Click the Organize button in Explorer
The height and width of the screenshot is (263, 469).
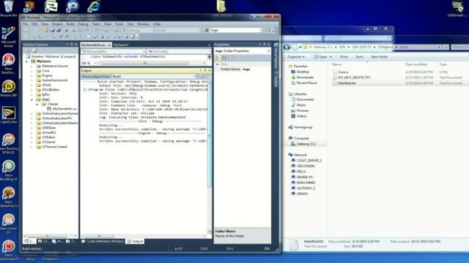point(296,57)
